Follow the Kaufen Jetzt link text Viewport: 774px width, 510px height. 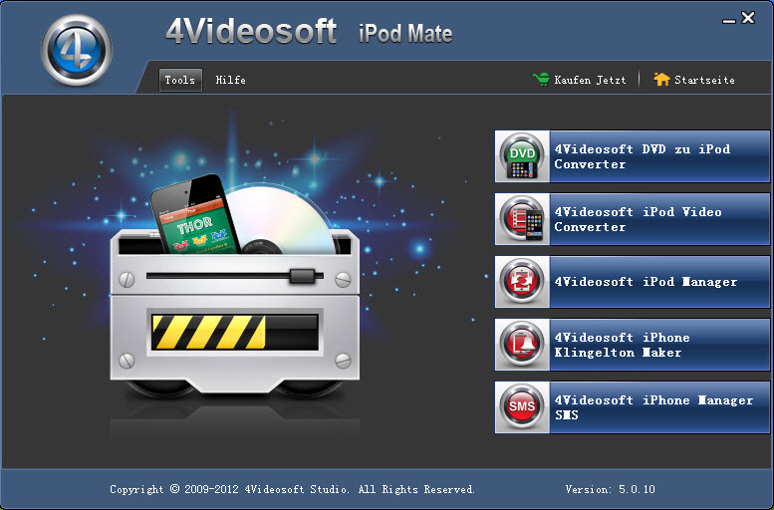pyautogui.click(x=590, y=80)
